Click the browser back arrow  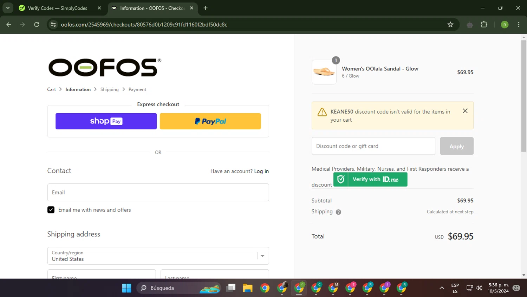[x=9, y=25]
